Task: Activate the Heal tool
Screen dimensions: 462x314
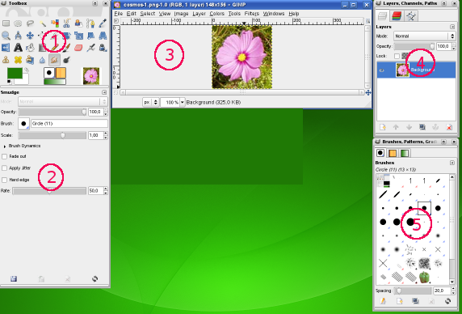Action: click(x=18, y=60)
